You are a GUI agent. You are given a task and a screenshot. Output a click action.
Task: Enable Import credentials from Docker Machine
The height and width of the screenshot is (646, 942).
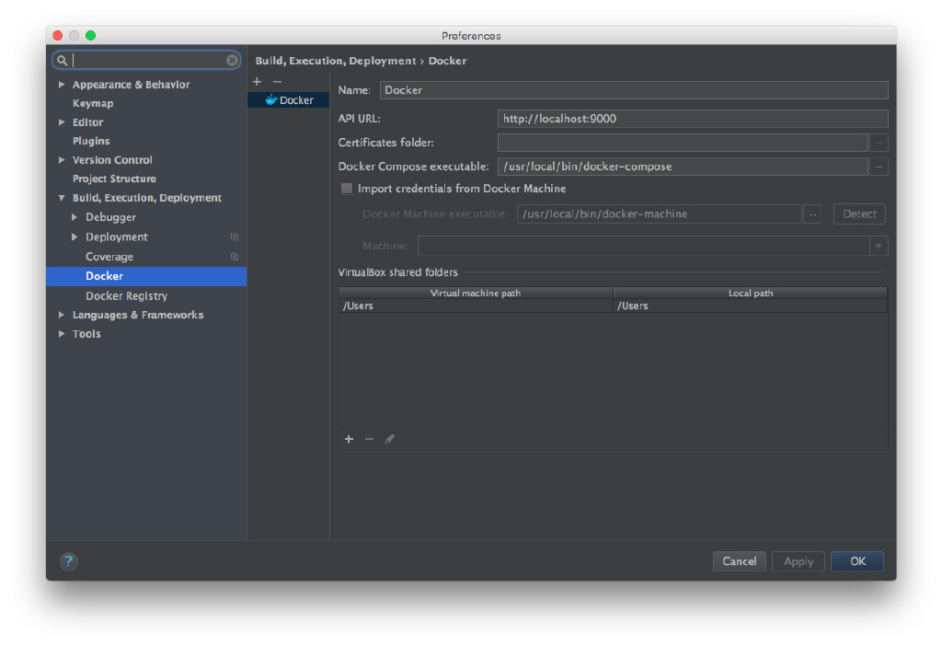(347, 189)
